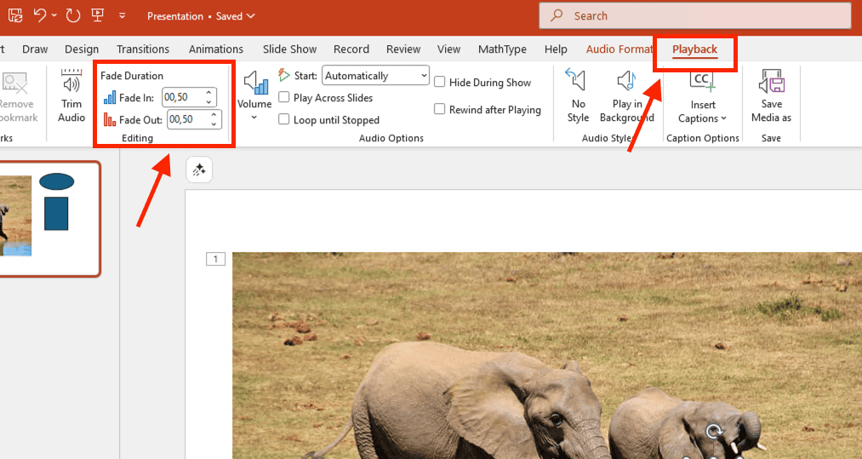This screenshot has width=862, height=459.
Task: Open the Slide Show tab
Action: pyautogui.click(x=289, y=49)
